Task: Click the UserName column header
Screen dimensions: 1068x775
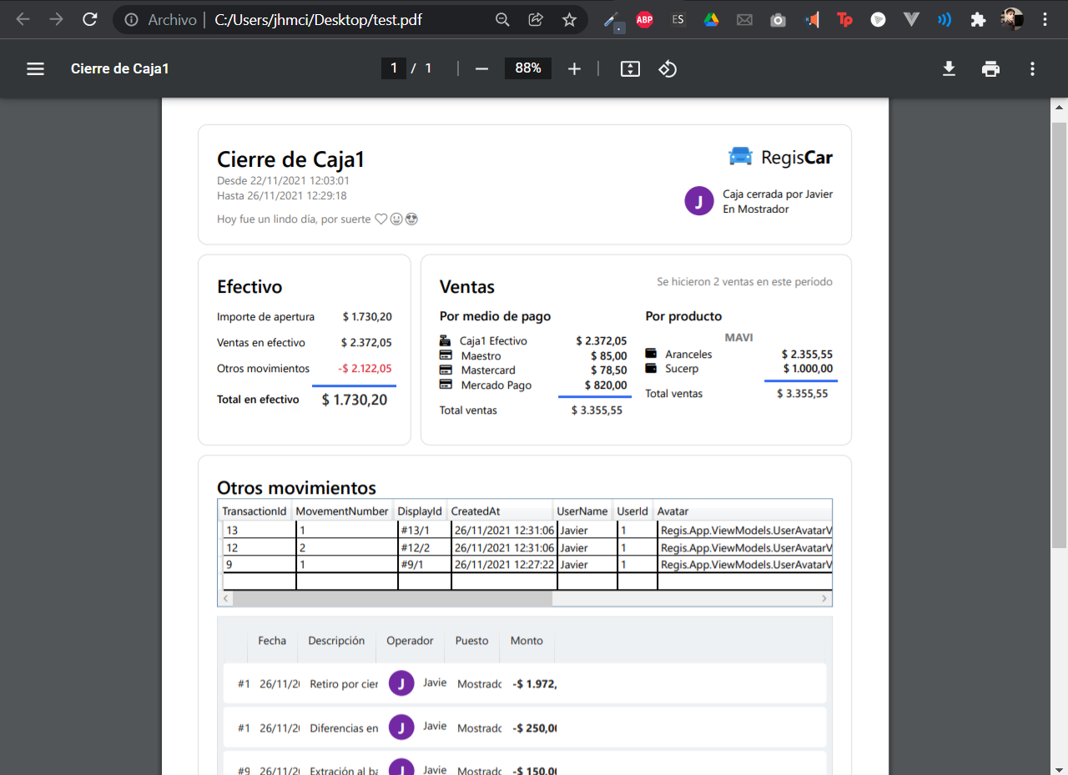Action: [582, 511]
